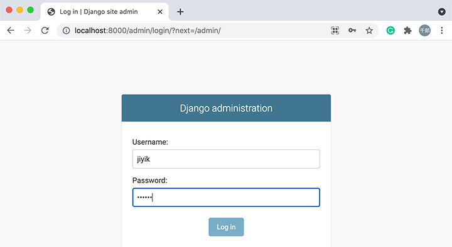The width and height of the screenshot is (452, 247).
Task: Click the Django administration heading
Action: 226,108
